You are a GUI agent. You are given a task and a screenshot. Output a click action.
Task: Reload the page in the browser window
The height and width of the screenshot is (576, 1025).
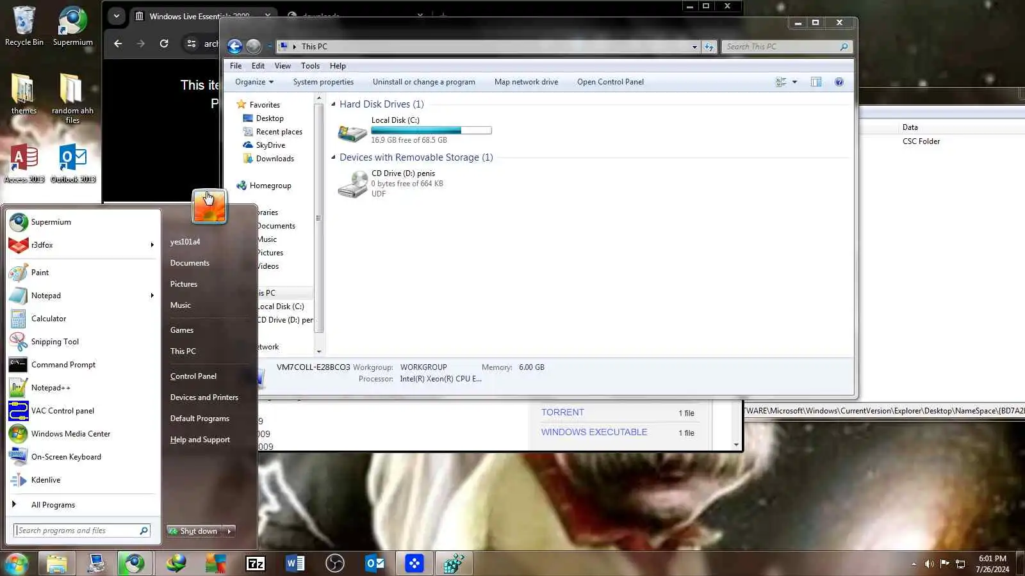click(x=164, y=44)
